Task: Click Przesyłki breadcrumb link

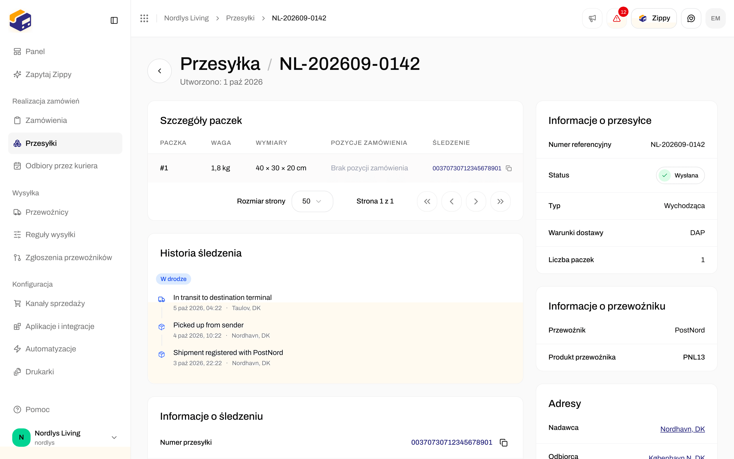Action: click(x=240, y=18)
